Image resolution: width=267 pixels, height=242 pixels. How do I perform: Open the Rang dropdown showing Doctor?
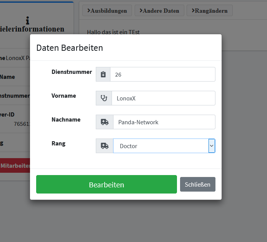point(164,146)
